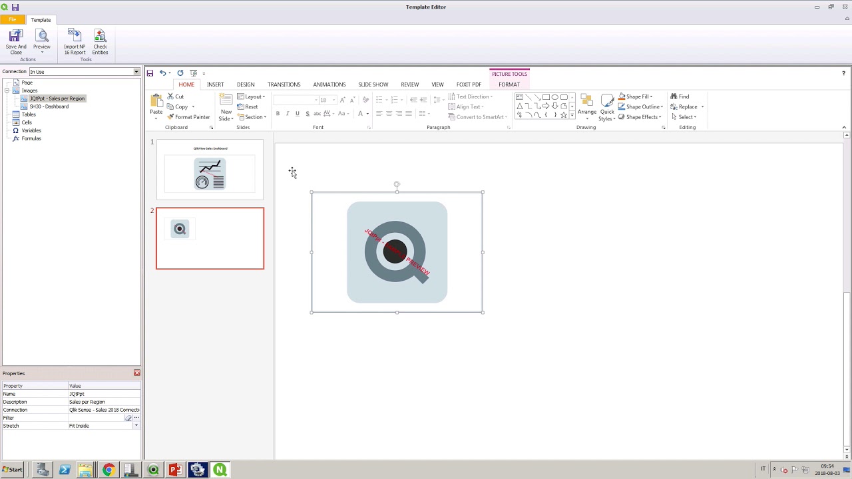Click Save And Close in Actions group
Screen dimensions: 852x479
point(16,41)
